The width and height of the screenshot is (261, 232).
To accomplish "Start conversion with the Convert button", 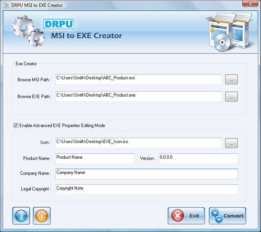I will point(227,216).
